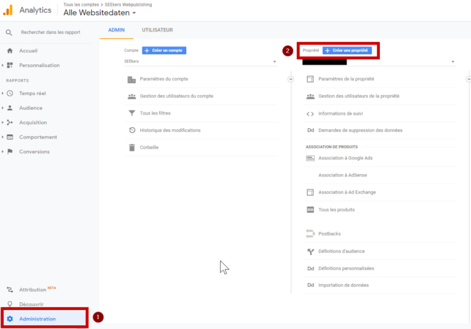Screen dimensions: 471x329
Task: Open the property selector dropdown arrow
Action: (x=453, y=62)
